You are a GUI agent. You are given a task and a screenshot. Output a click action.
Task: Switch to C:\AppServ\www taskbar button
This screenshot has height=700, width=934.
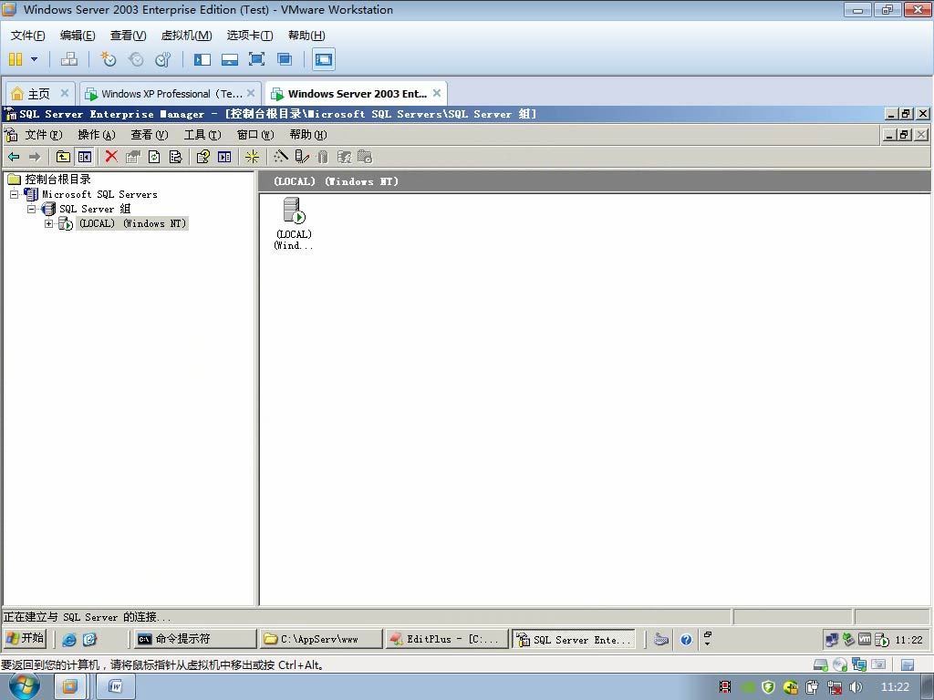click(321, 639)
